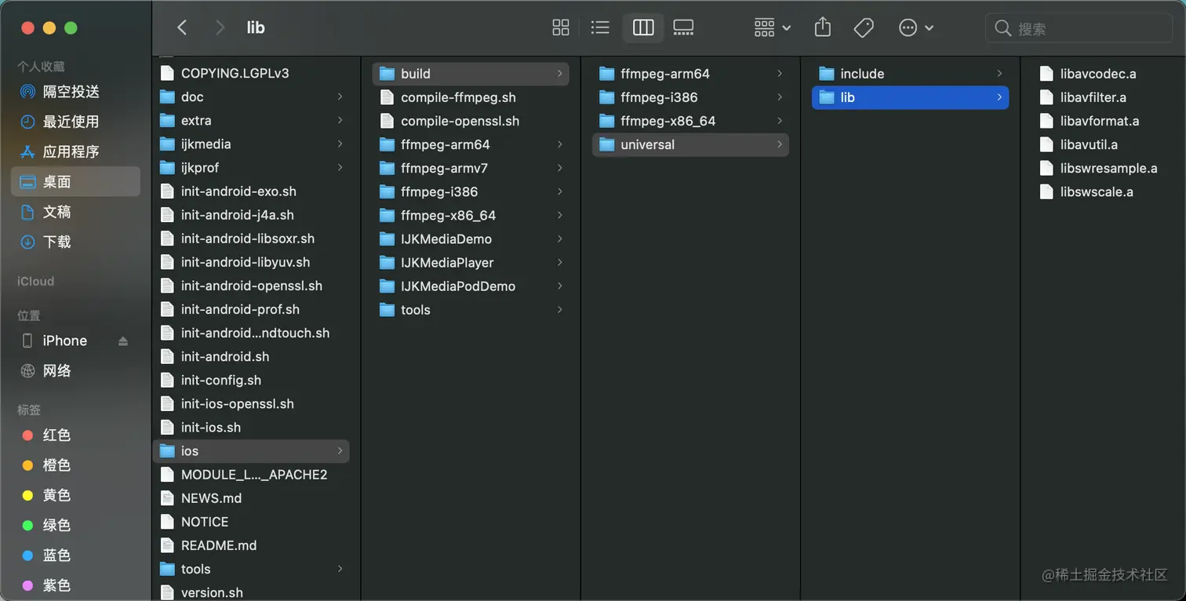The image size is (1186, 601).
Task: Go forward with the right chevron button
Action: [220, 28]
